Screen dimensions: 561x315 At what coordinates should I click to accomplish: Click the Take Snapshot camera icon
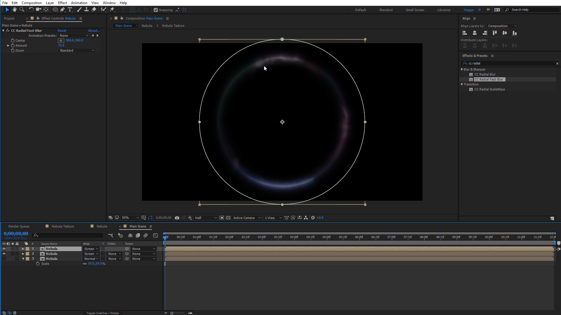tap(177, 218)
